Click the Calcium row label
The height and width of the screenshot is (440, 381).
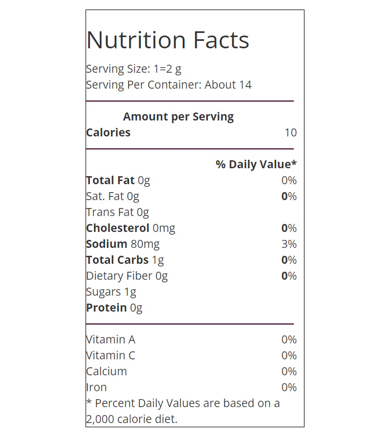coord(106,372)
